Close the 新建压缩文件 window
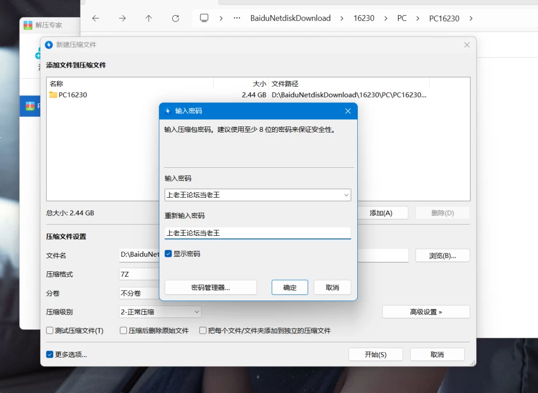Screen dimensions: 538x393 (467, 45)
